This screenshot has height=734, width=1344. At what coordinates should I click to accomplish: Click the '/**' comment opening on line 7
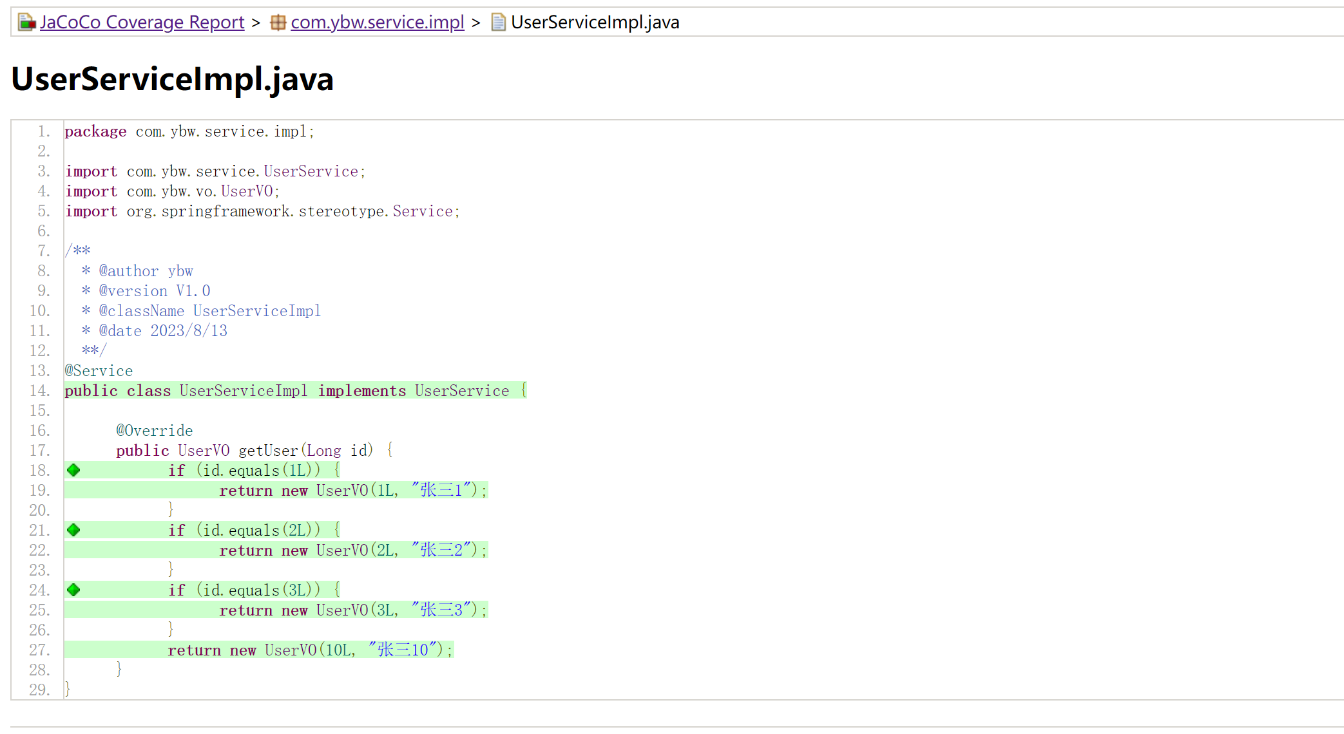pyautogui.click(x=77, y=251)
